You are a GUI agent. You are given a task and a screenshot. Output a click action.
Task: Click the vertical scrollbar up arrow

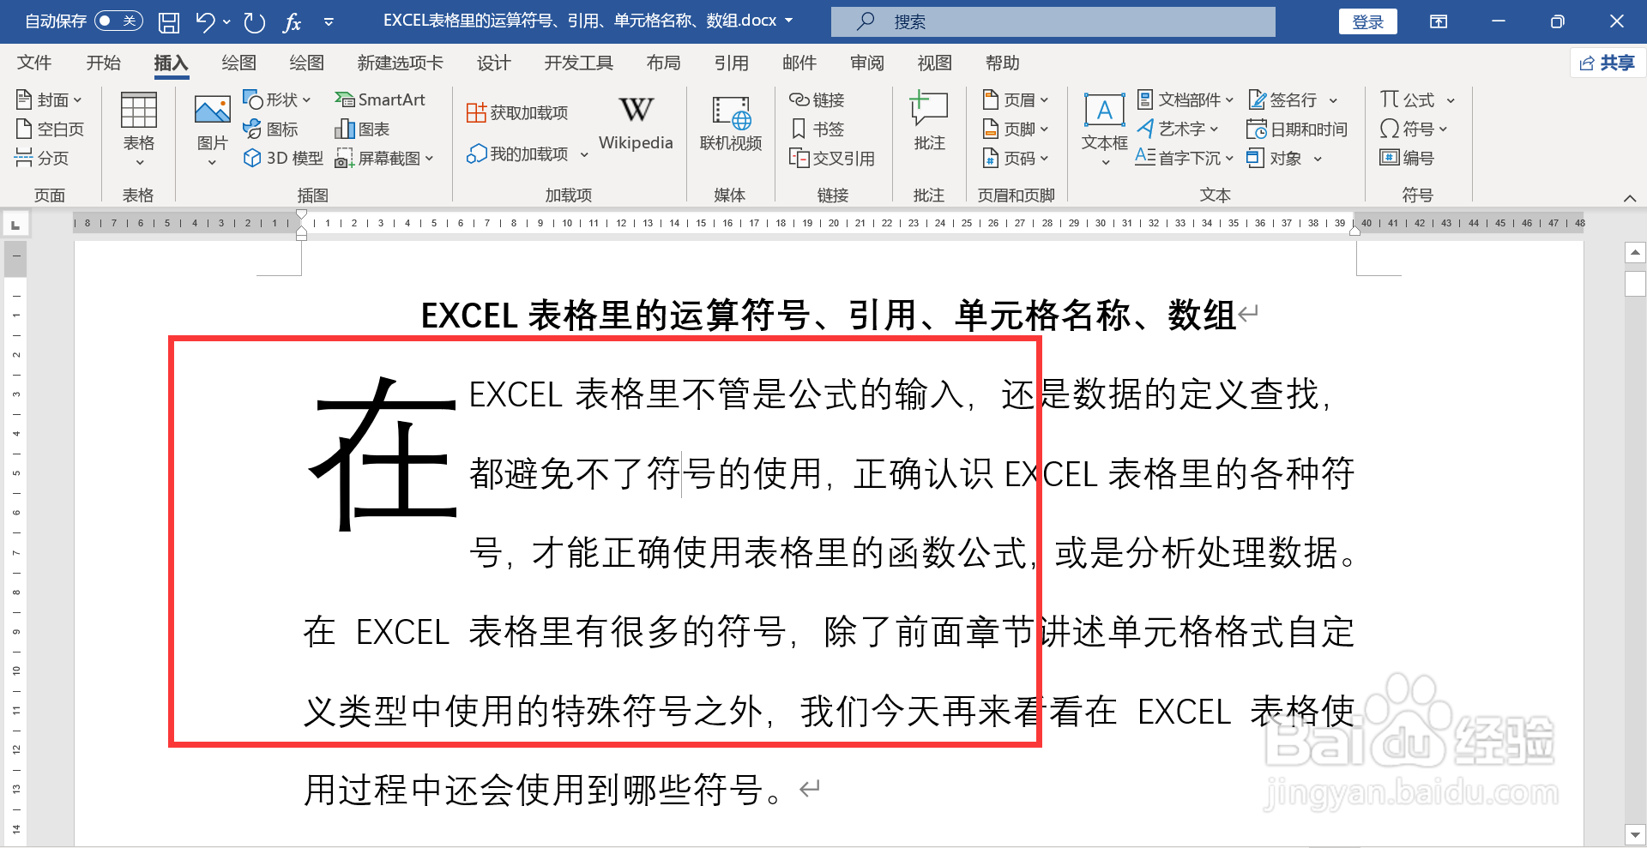tap(1635, 252)
